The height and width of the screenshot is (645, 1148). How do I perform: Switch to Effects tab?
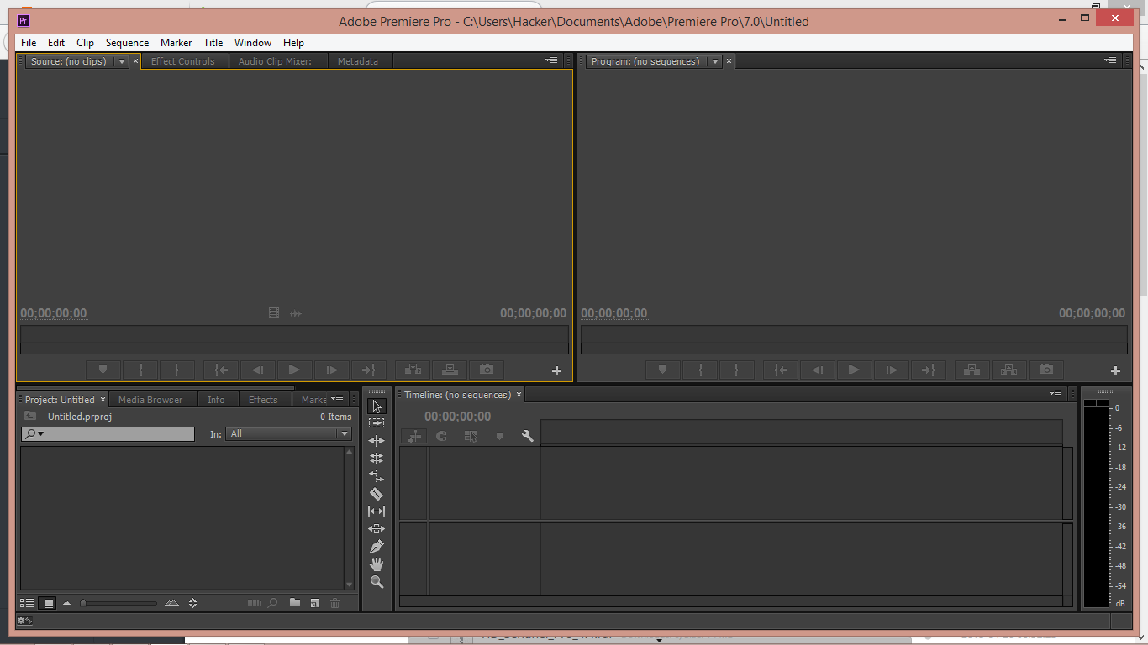[263, 400]
